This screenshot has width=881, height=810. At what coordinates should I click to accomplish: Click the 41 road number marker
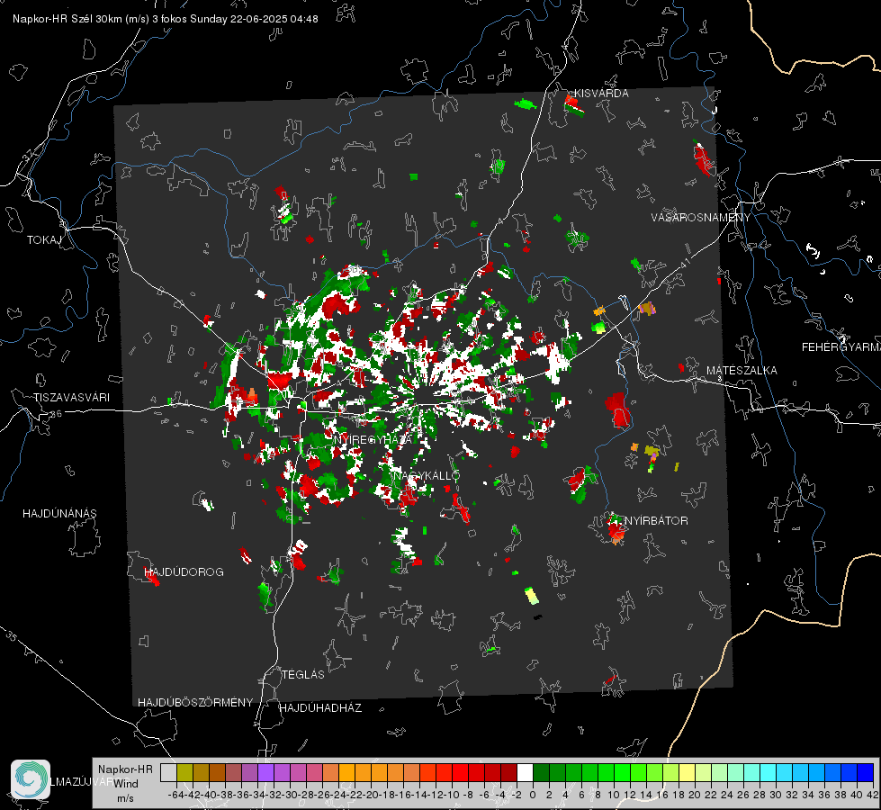pyautogui.click(x=684, y=262)
